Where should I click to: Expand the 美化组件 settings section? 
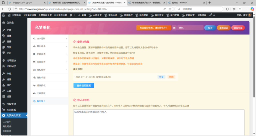(49, 46)
